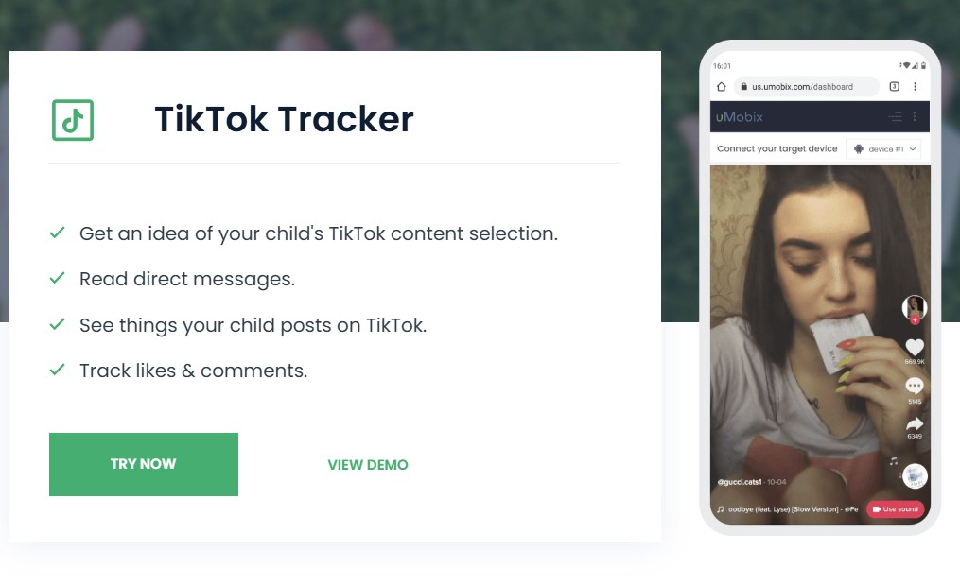Click the TRY NOW button
This screenshot has height=586, width=960.
144,464
